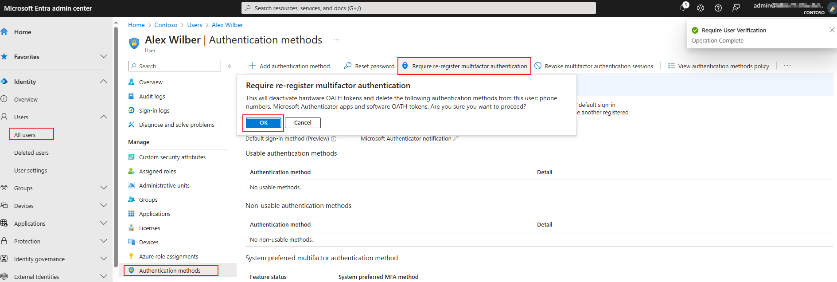Image resolution: width=837 pixels, height=282 pixels.
Task: Click the Administrative units icon
Action: click(131, 185)
